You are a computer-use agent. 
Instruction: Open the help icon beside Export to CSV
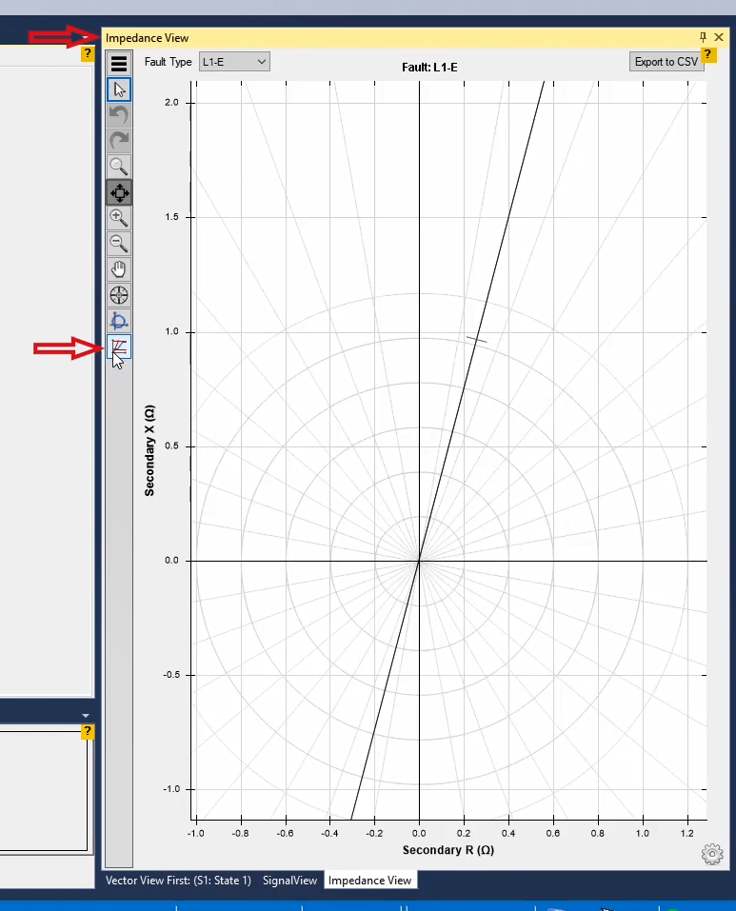[x=709, y=54]
